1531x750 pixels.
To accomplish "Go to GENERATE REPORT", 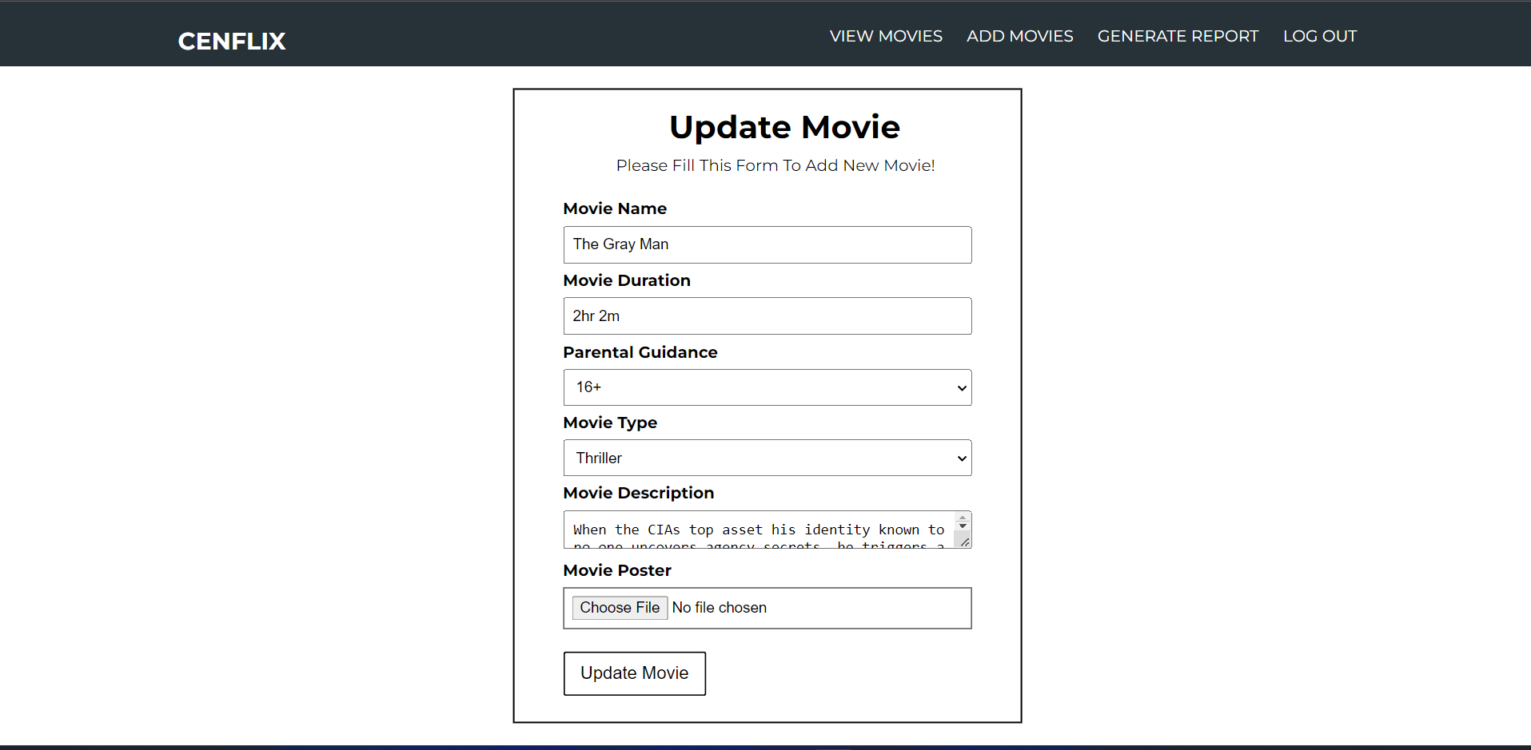I will click(x=1177, y=36).
